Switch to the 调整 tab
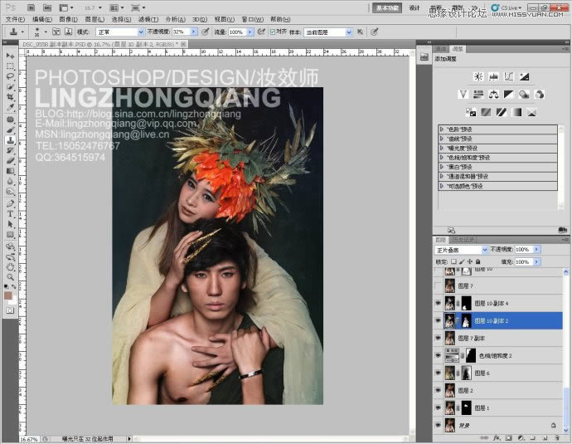The height and width of the screenshot is (444, 572). (458, 49)
